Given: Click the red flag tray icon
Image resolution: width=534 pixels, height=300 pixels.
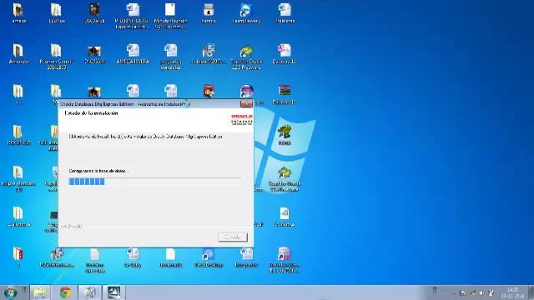Looking at the screenshot, I should coord(463,292).
